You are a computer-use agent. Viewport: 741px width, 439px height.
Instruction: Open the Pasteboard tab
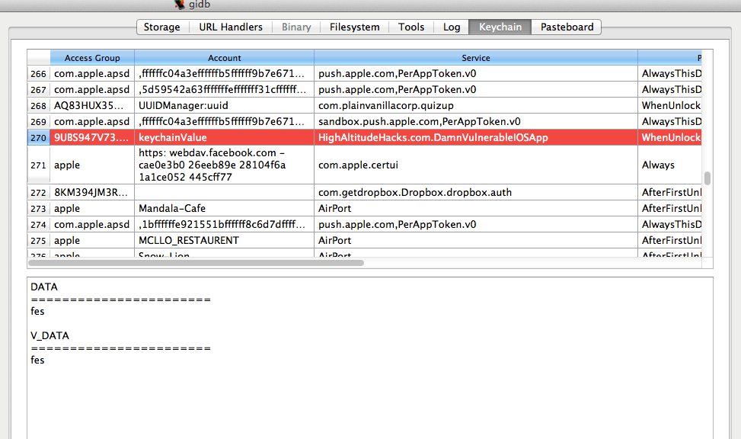pyautogui.click(x=567, y=27)
